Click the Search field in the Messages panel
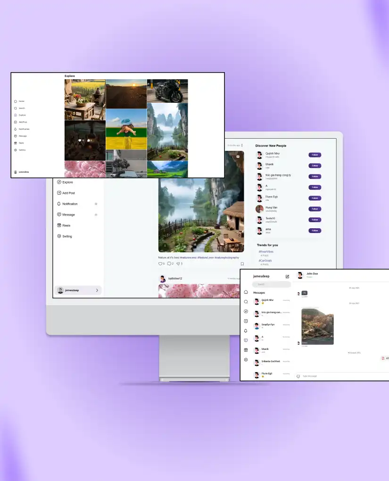 tap(272, 284)
